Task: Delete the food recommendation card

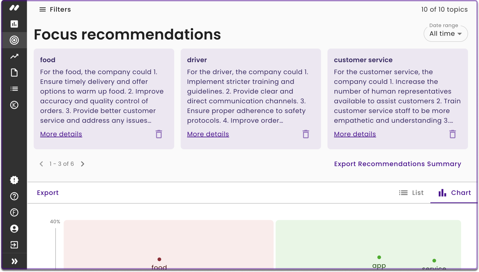Action: (x=159, y=134)
